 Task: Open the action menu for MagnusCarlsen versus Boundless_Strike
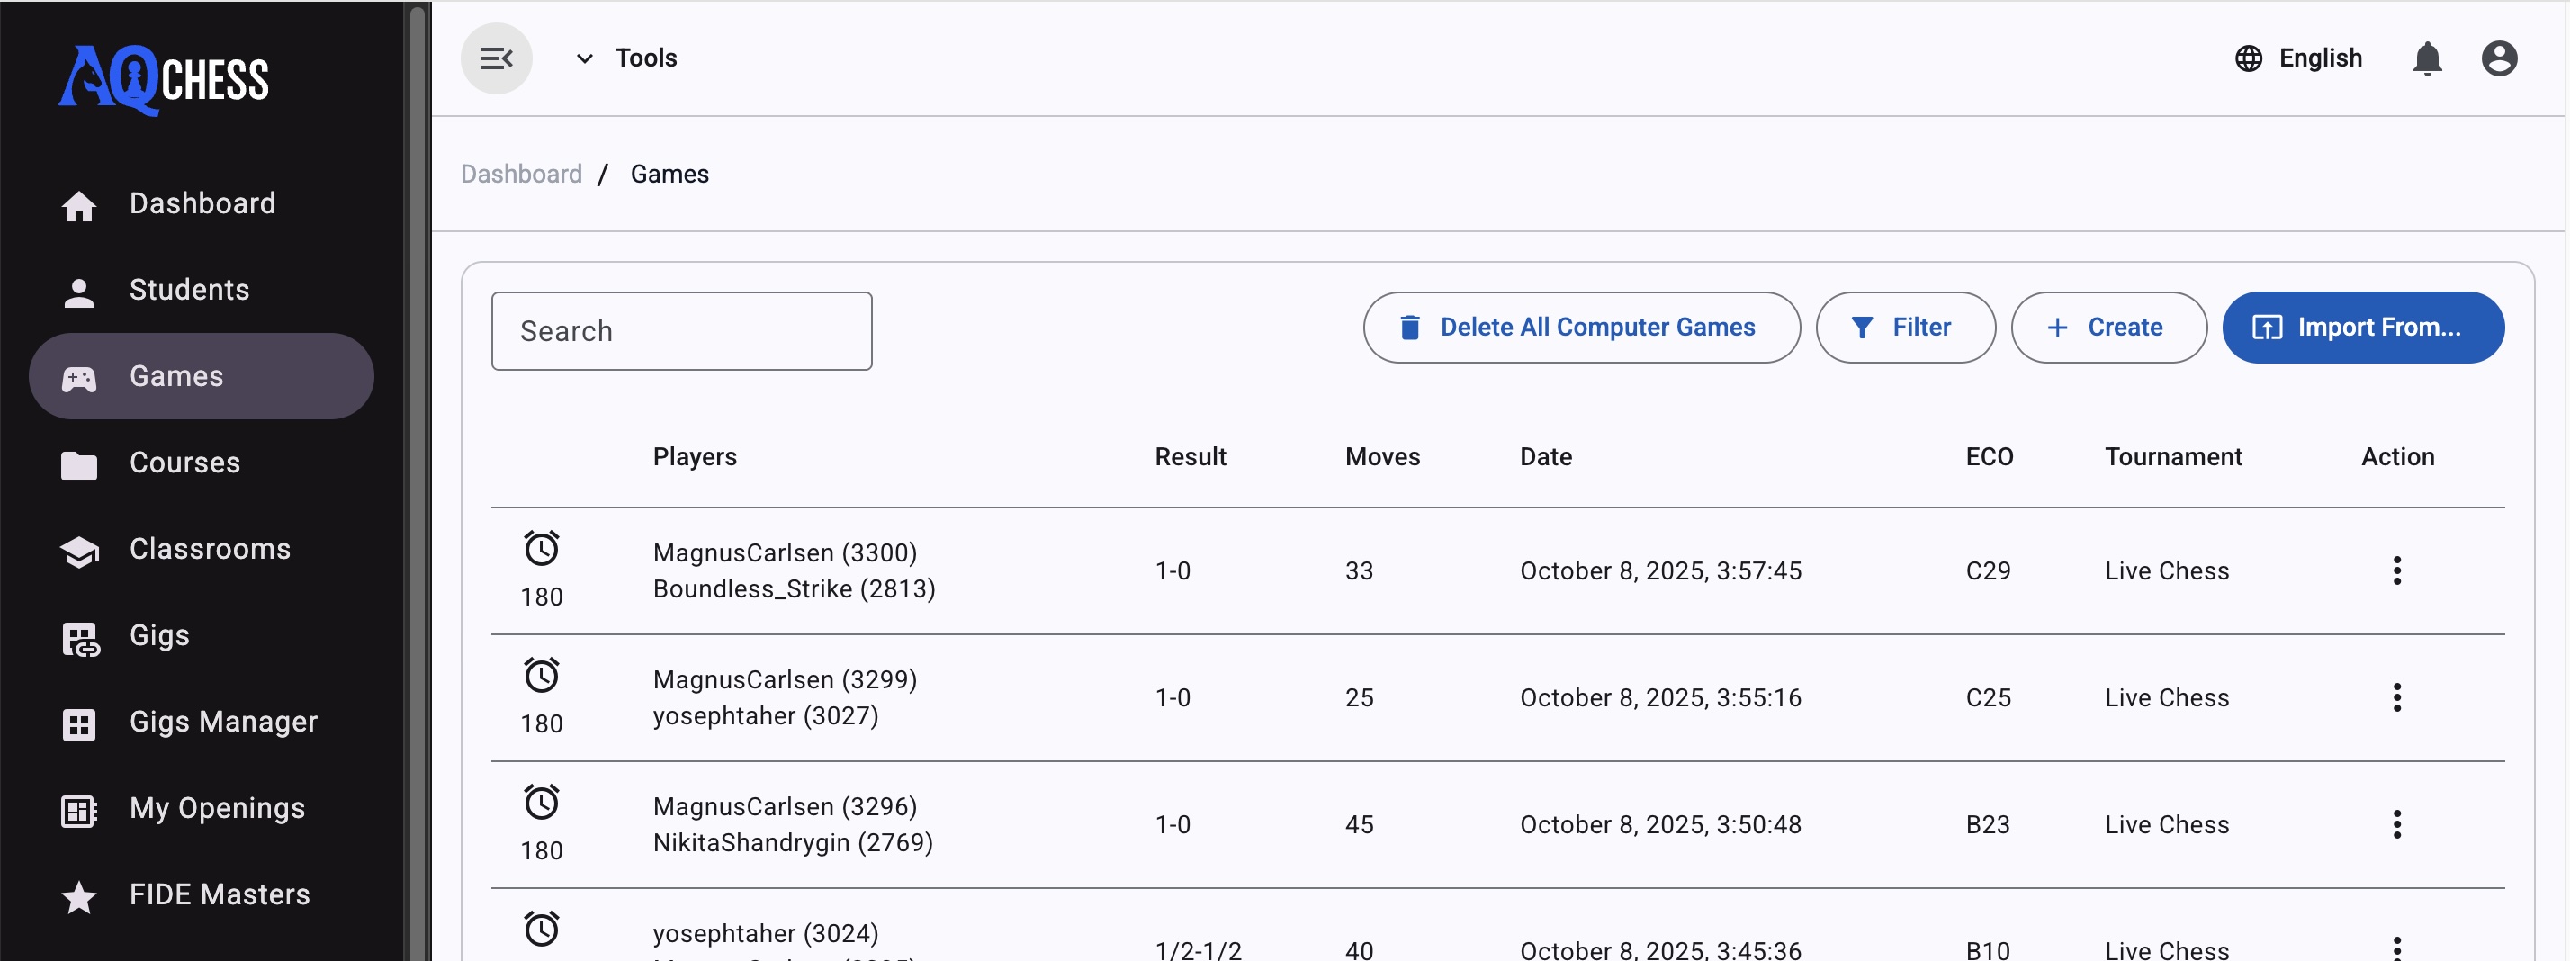pos(2396,570)
